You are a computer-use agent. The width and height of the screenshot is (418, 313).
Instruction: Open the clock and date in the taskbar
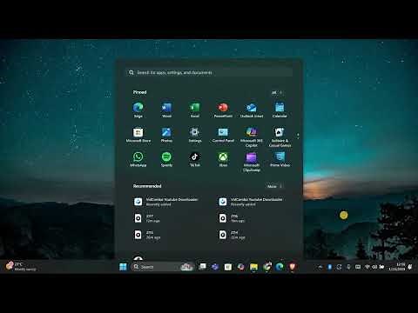[x=397, y=267]
